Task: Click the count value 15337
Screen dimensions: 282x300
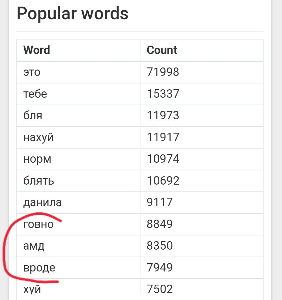Action: pyautogui.click(x=163, y=94)
